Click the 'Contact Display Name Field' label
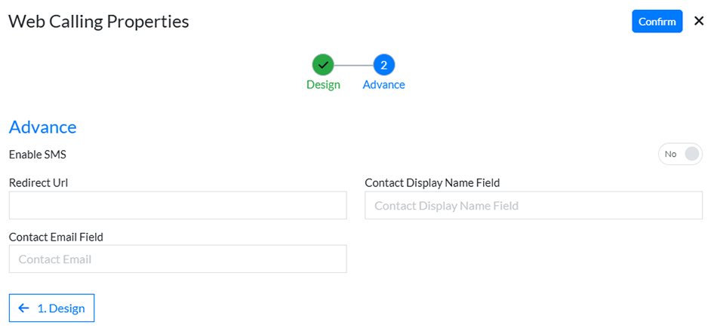This screenshot has width=711, height=334. pos(432,182)
